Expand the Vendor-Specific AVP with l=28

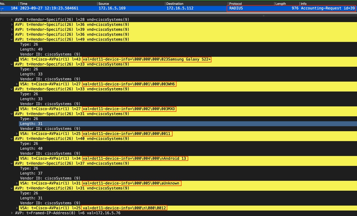tap(11, 20)
